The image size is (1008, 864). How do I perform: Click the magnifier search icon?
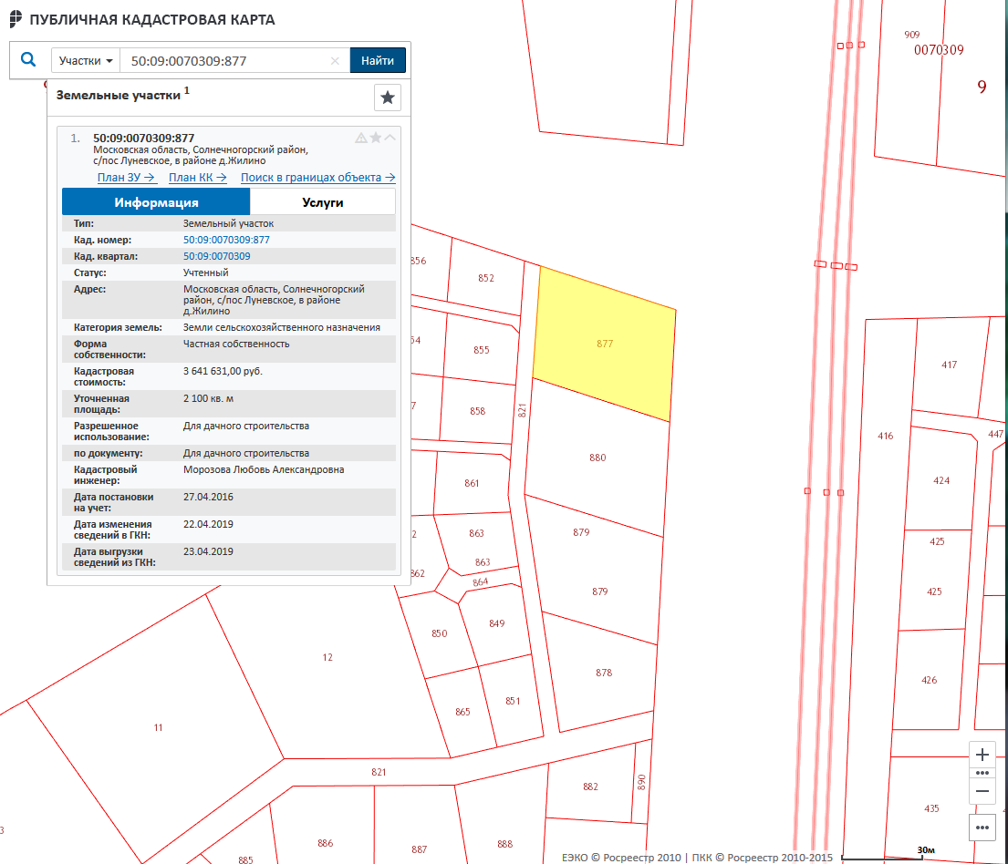tap(28, 60)
